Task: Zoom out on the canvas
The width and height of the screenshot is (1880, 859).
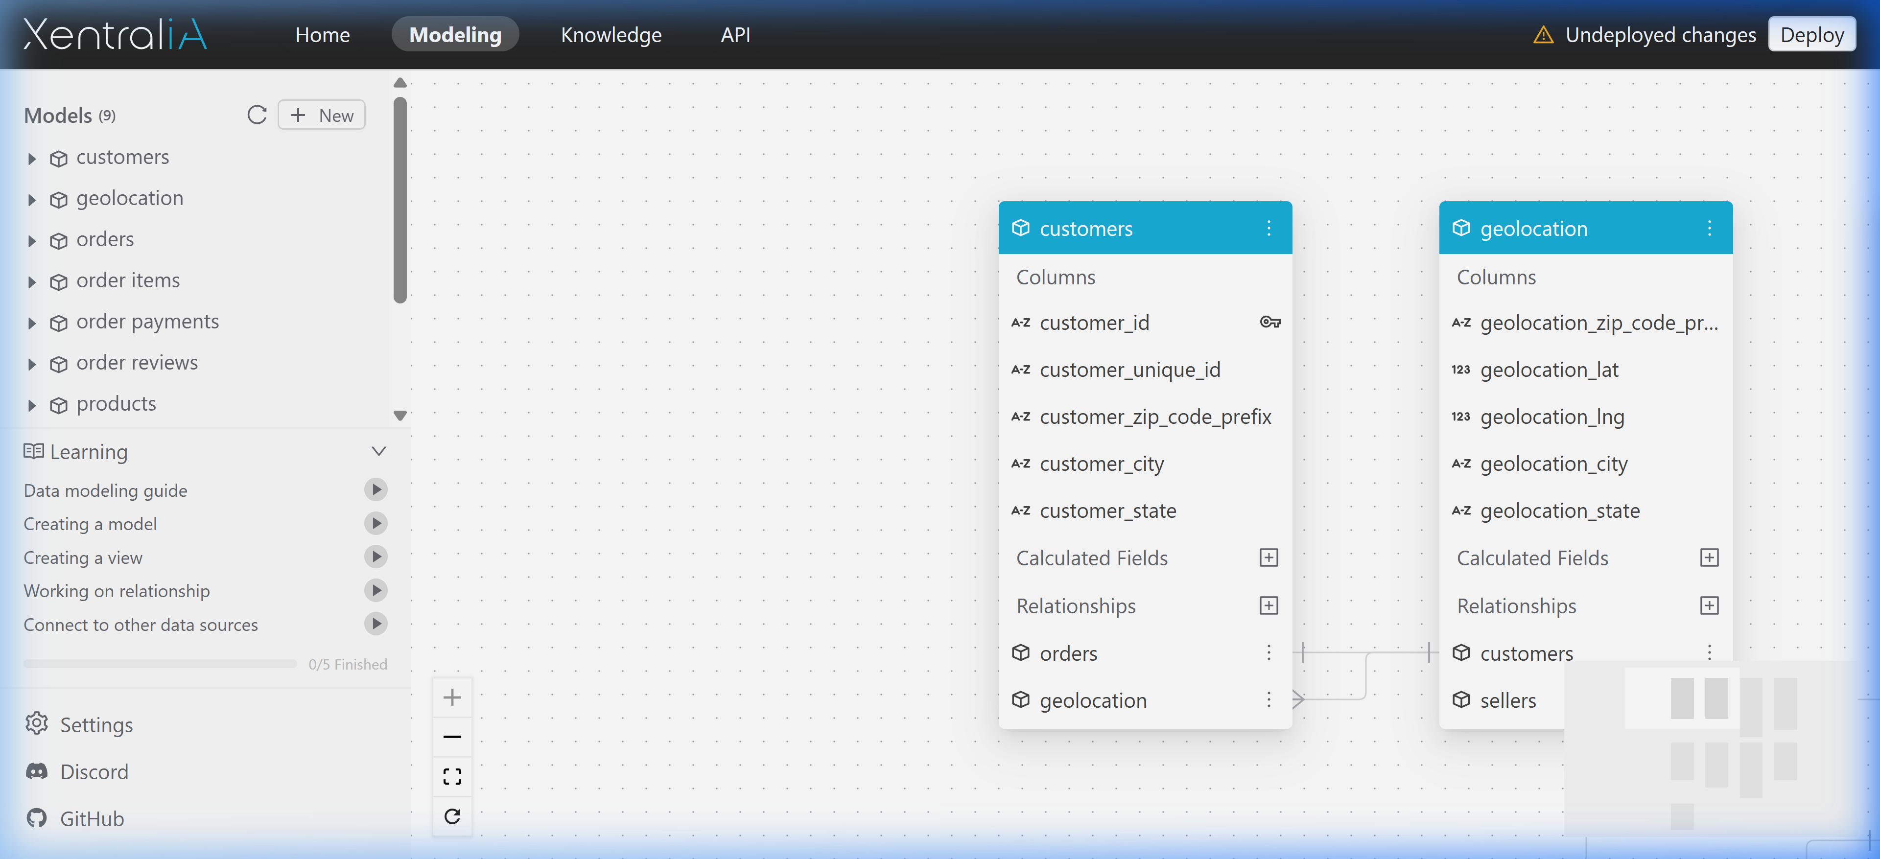Action: pos(452,737)
